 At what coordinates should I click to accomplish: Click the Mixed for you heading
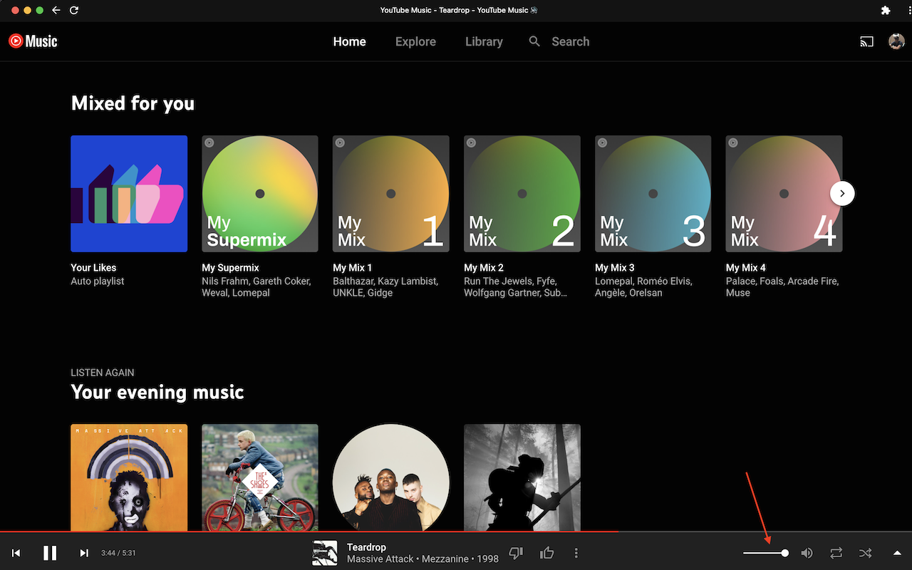point(133,103)
